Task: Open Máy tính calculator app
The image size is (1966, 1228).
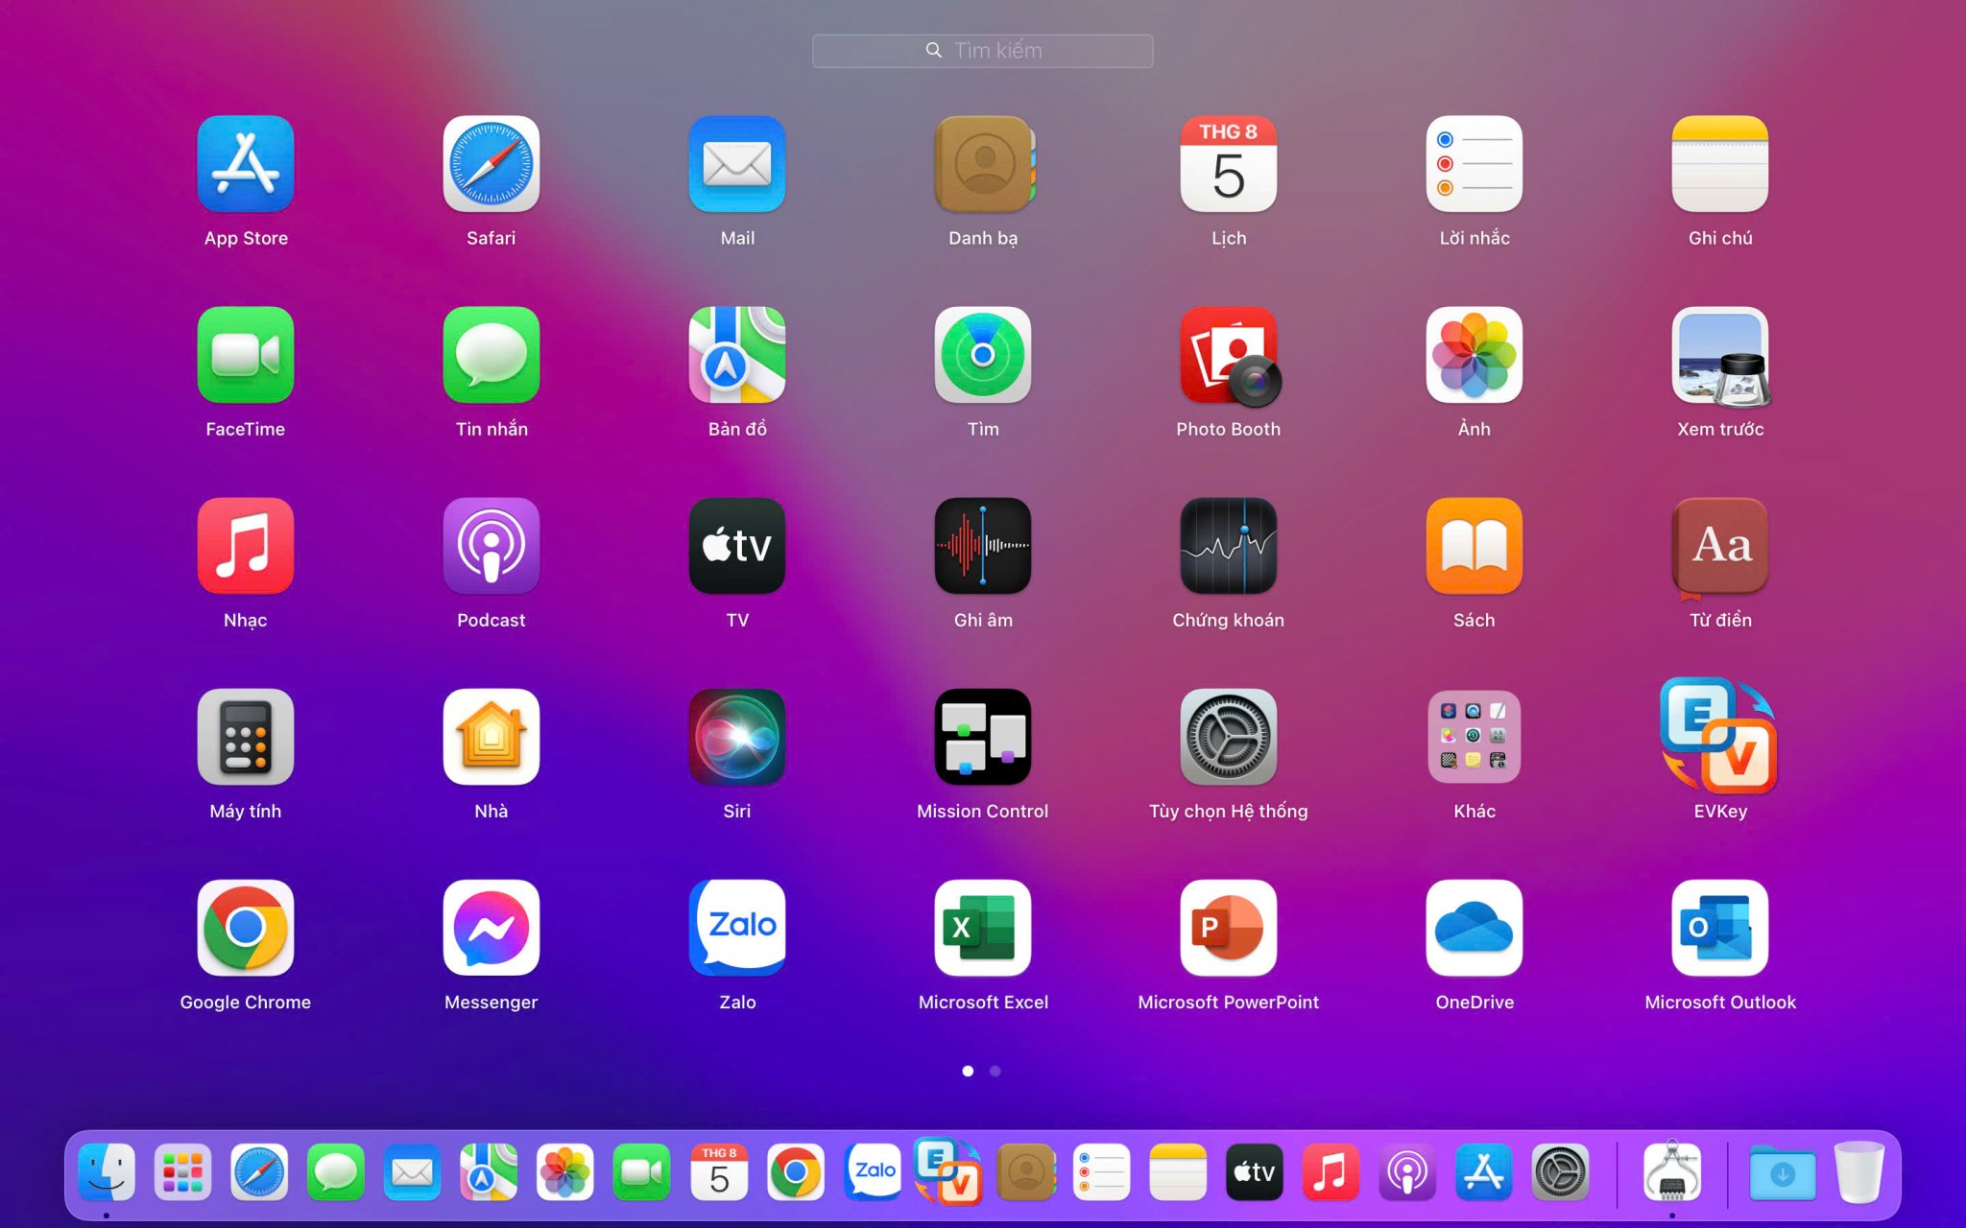Action: pyautogui.click(x=246, y=737)
